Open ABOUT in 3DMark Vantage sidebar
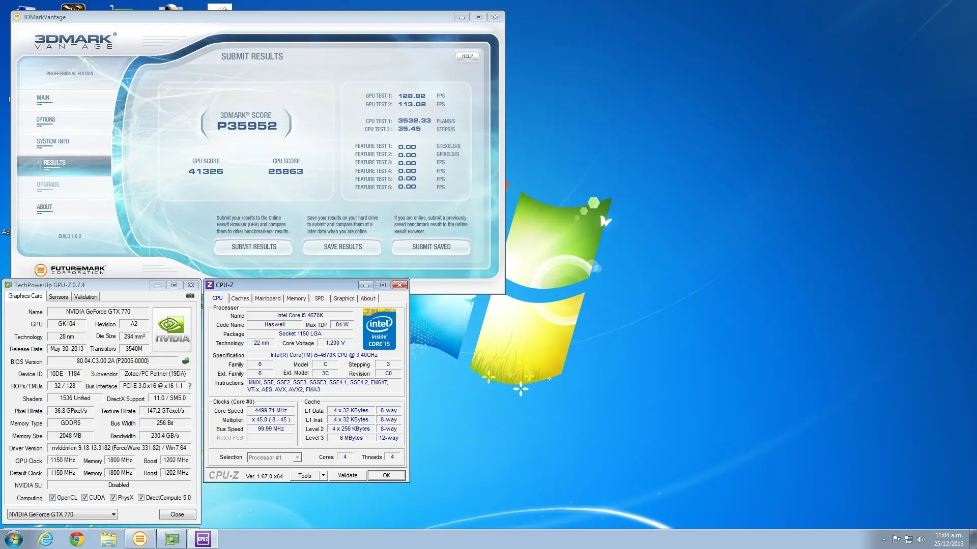 [44, 207]
